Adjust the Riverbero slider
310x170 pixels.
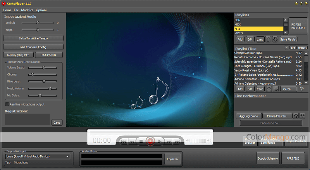pos(43,81)
